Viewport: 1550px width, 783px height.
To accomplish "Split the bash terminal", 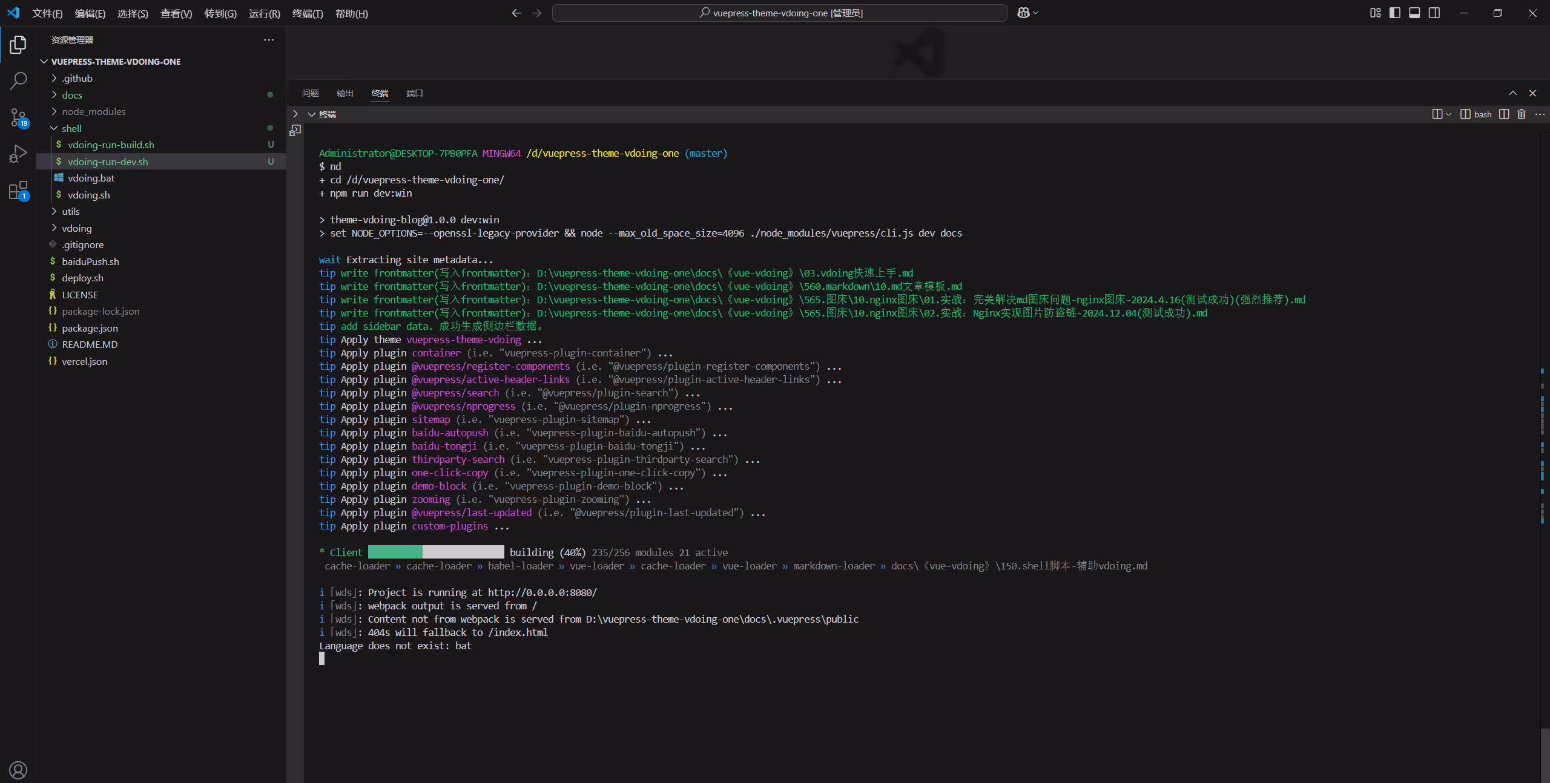I will 1504,114.
